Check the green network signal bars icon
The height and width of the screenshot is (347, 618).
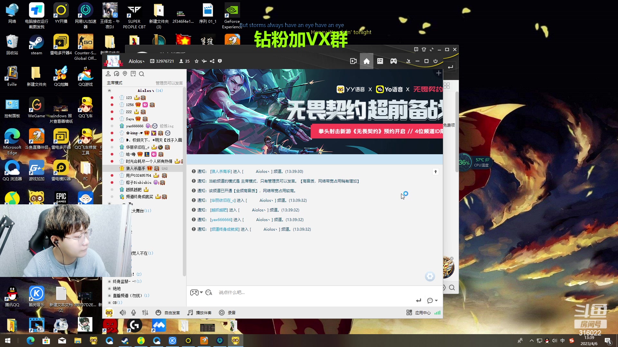click(x=437, y=313)
